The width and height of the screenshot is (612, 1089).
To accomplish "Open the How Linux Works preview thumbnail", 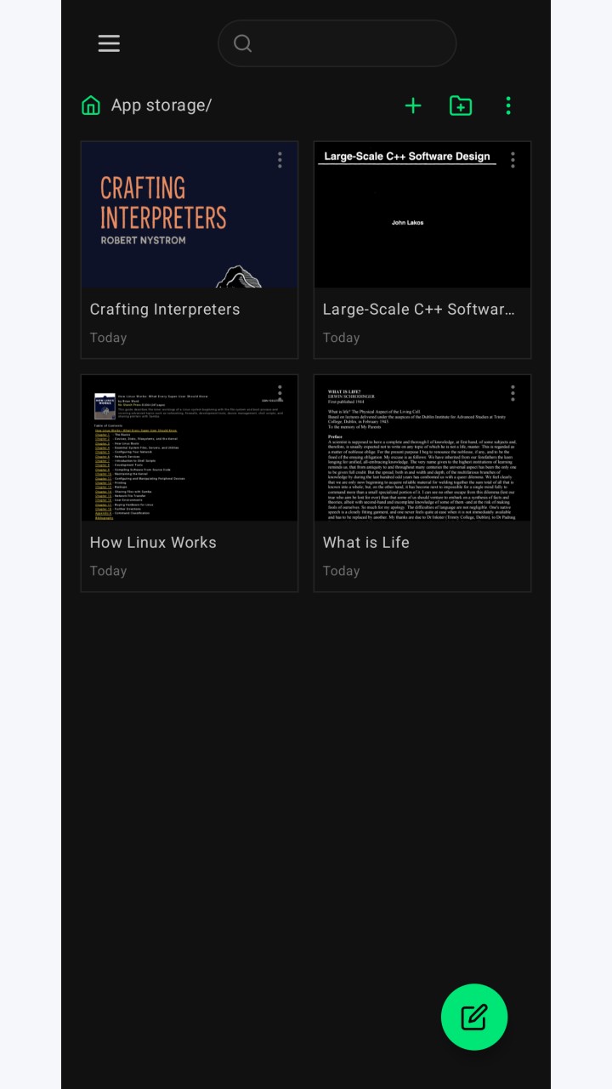I will point(190,448).
